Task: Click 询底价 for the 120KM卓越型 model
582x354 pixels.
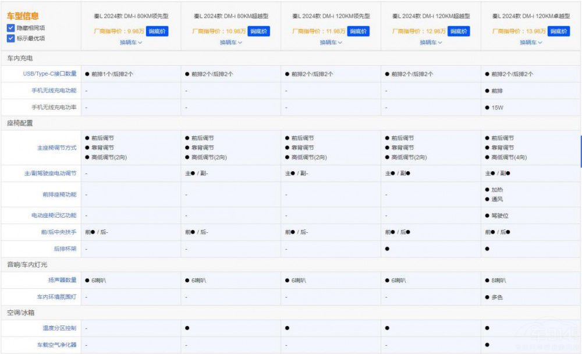Action: click(559, 31)
